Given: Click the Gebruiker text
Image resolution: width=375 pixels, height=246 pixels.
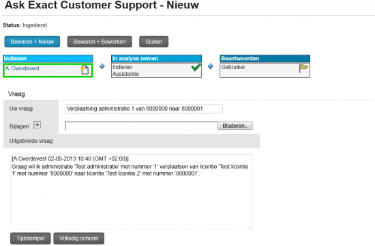Looking at the screenshot, I should (233, 67).
